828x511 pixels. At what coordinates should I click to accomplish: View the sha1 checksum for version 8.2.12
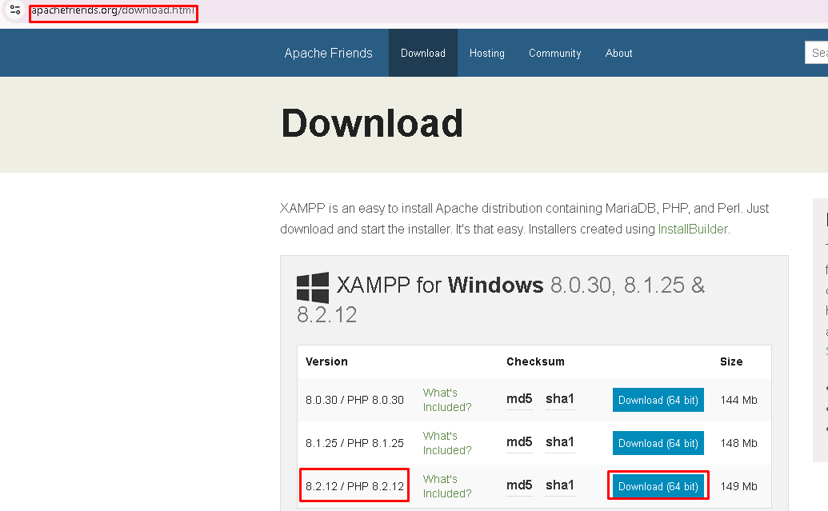coord(559,485)
